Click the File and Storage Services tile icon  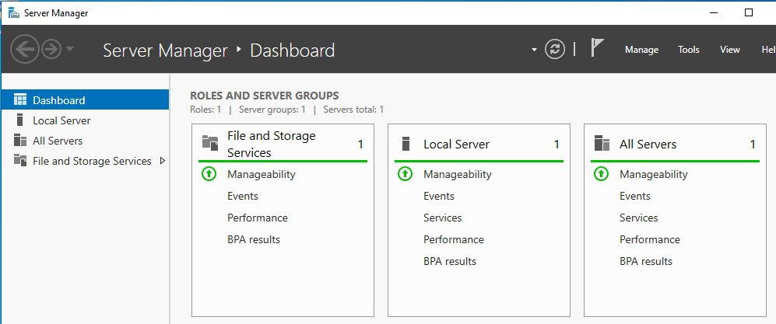point(210,143)
